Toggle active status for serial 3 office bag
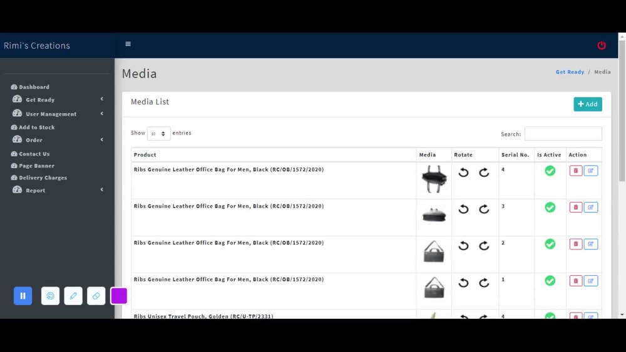Viewport: 626px width, 352px height. (x=550, y=208)
